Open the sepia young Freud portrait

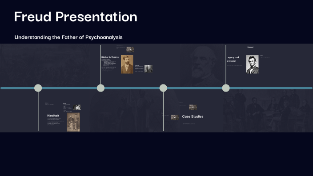coord(127,64)
